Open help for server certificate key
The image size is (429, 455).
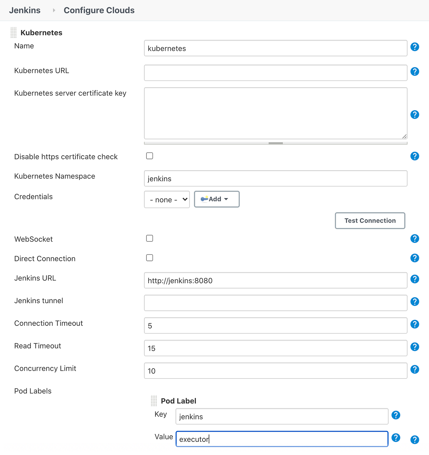click(415, 115)
